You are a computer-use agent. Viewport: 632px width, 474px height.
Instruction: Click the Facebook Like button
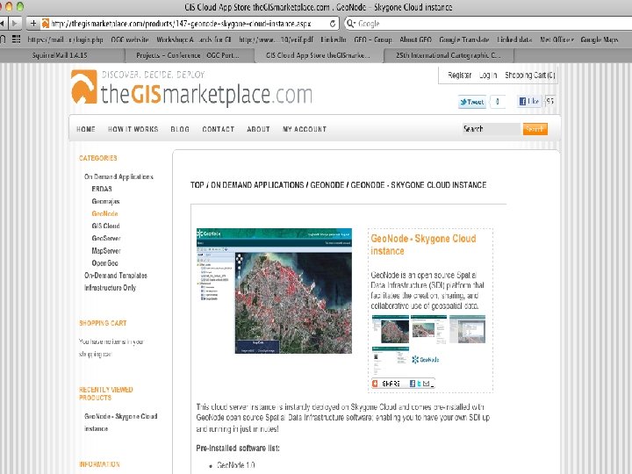click(528, 101)
